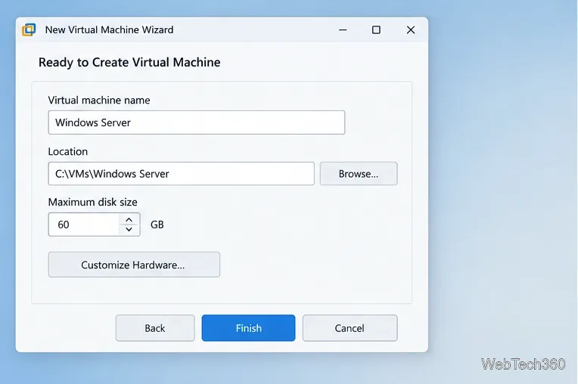Image resolution: width=578 pixels, height=384 pixels.
Task: Click the Location path field
Action: click(181, 173)
